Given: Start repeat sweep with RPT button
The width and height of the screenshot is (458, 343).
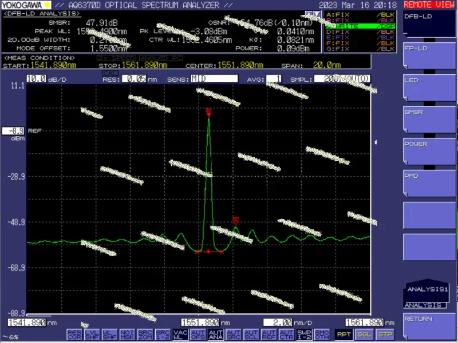Looking at the screenshot, I should click(344, 334).
